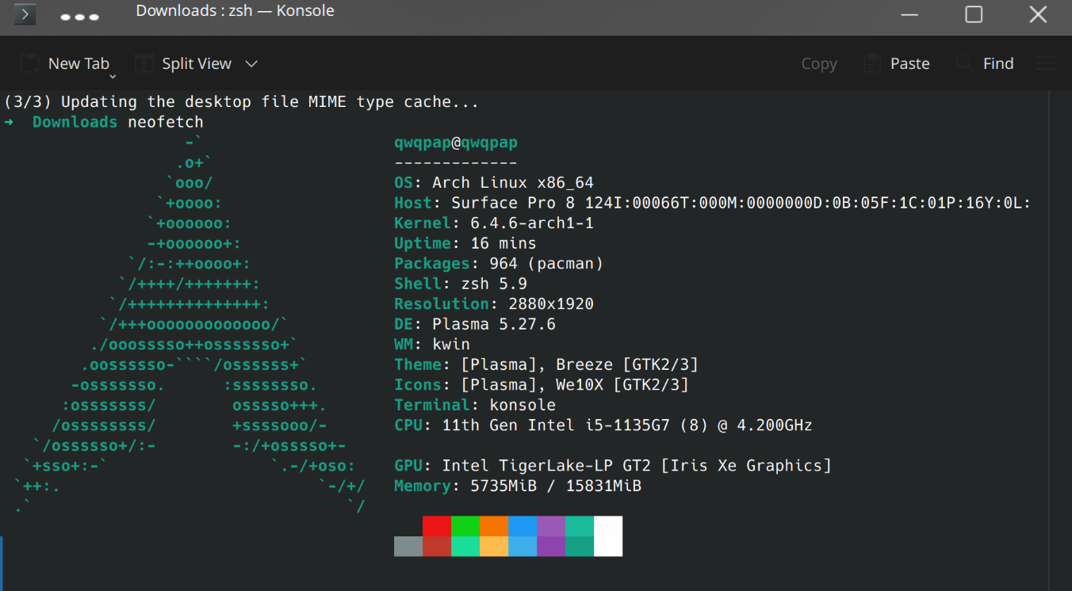
Task: Open the three-dot menu in the title bar
Action: [x=80, y=17]
